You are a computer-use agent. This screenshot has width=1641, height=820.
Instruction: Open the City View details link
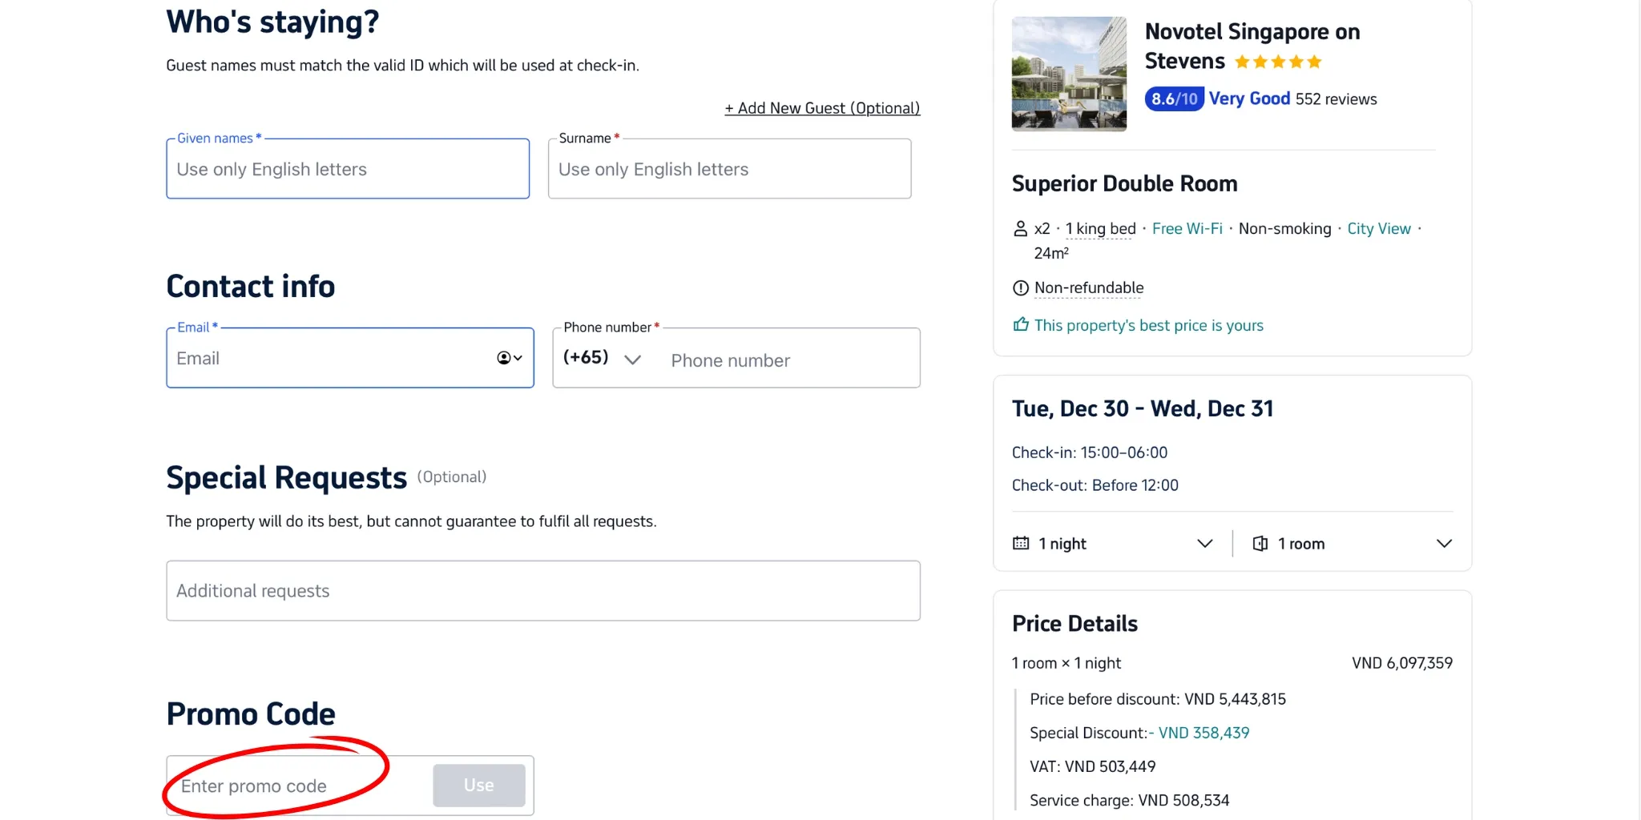click(1378, 228)
